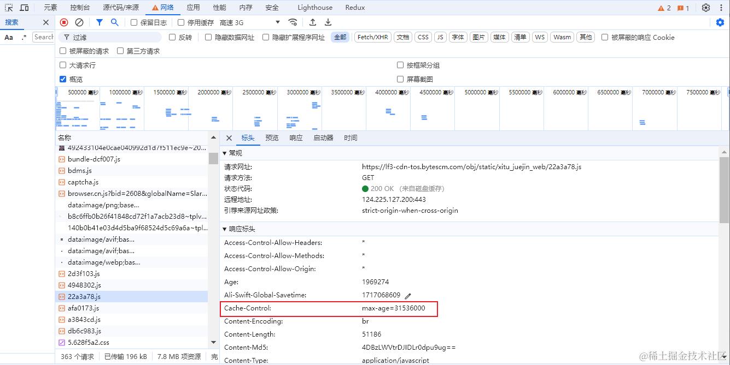730x365 pixels.
Task: Filter requests by WS websockets
Action: tap(540, 37)
